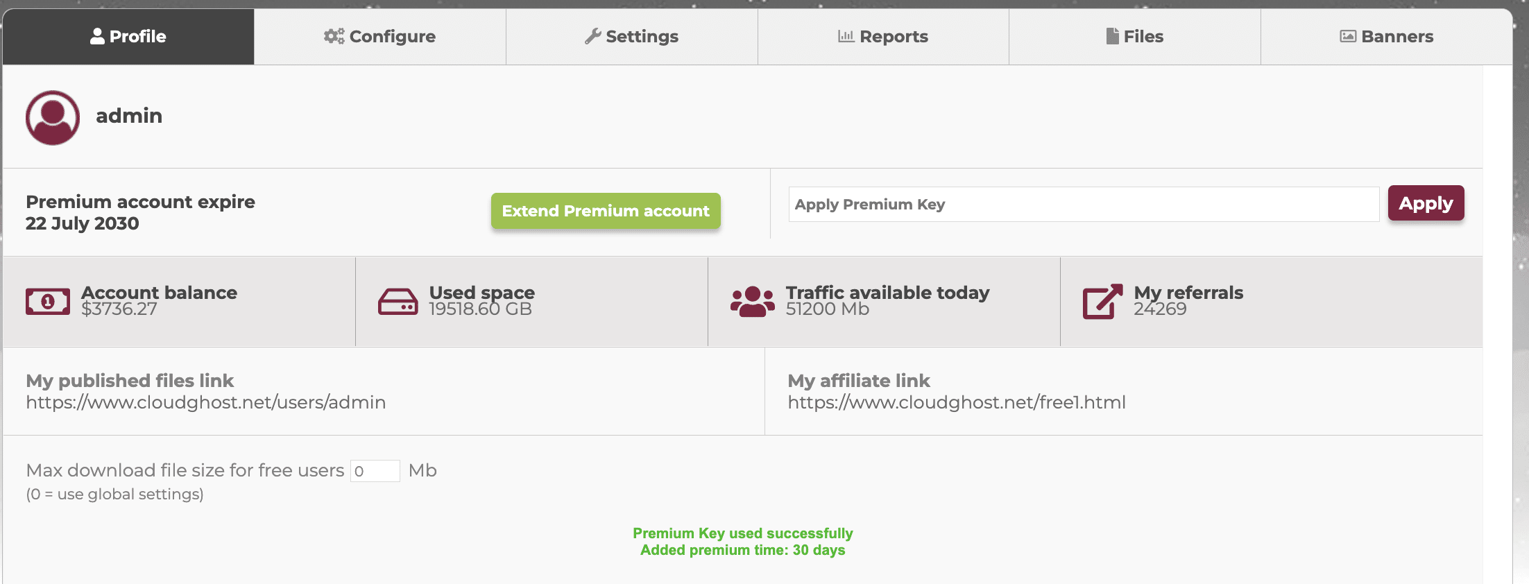
Task: Open the published files link URL
Action: point(206,402)
